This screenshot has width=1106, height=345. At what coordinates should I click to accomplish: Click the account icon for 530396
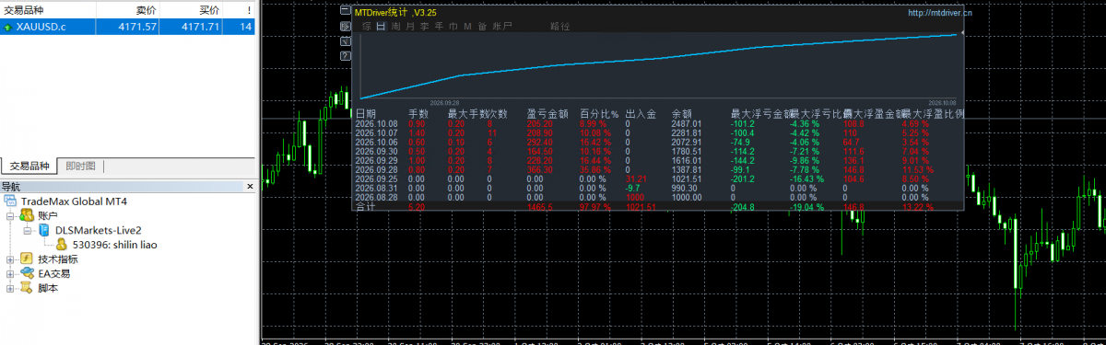(61, 244)
